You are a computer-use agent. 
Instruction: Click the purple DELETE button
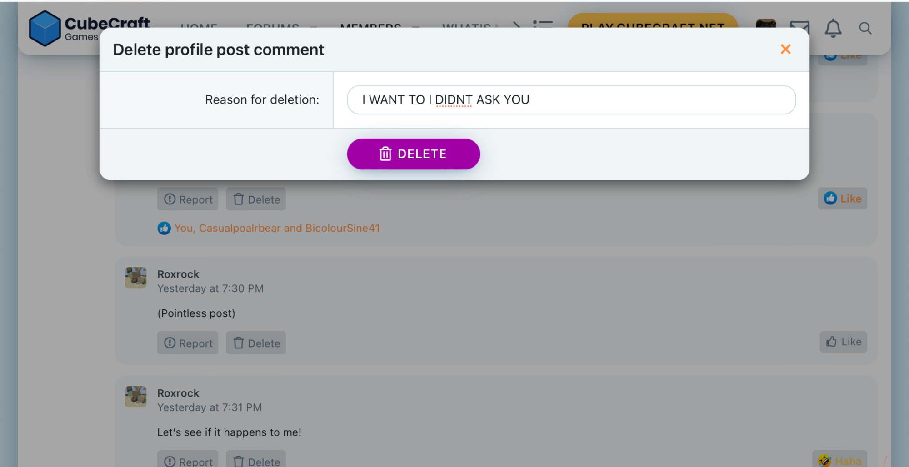[413, 154]
